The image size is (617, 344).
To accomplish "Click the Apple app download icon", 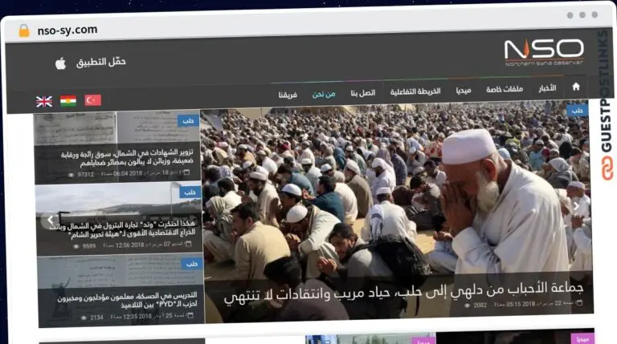I will (x=60, y=63).
